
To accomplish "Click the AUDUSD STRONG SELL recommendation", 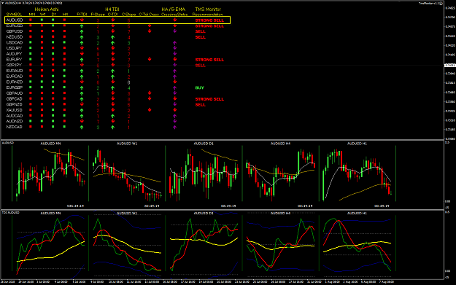I will coord(209,20).
